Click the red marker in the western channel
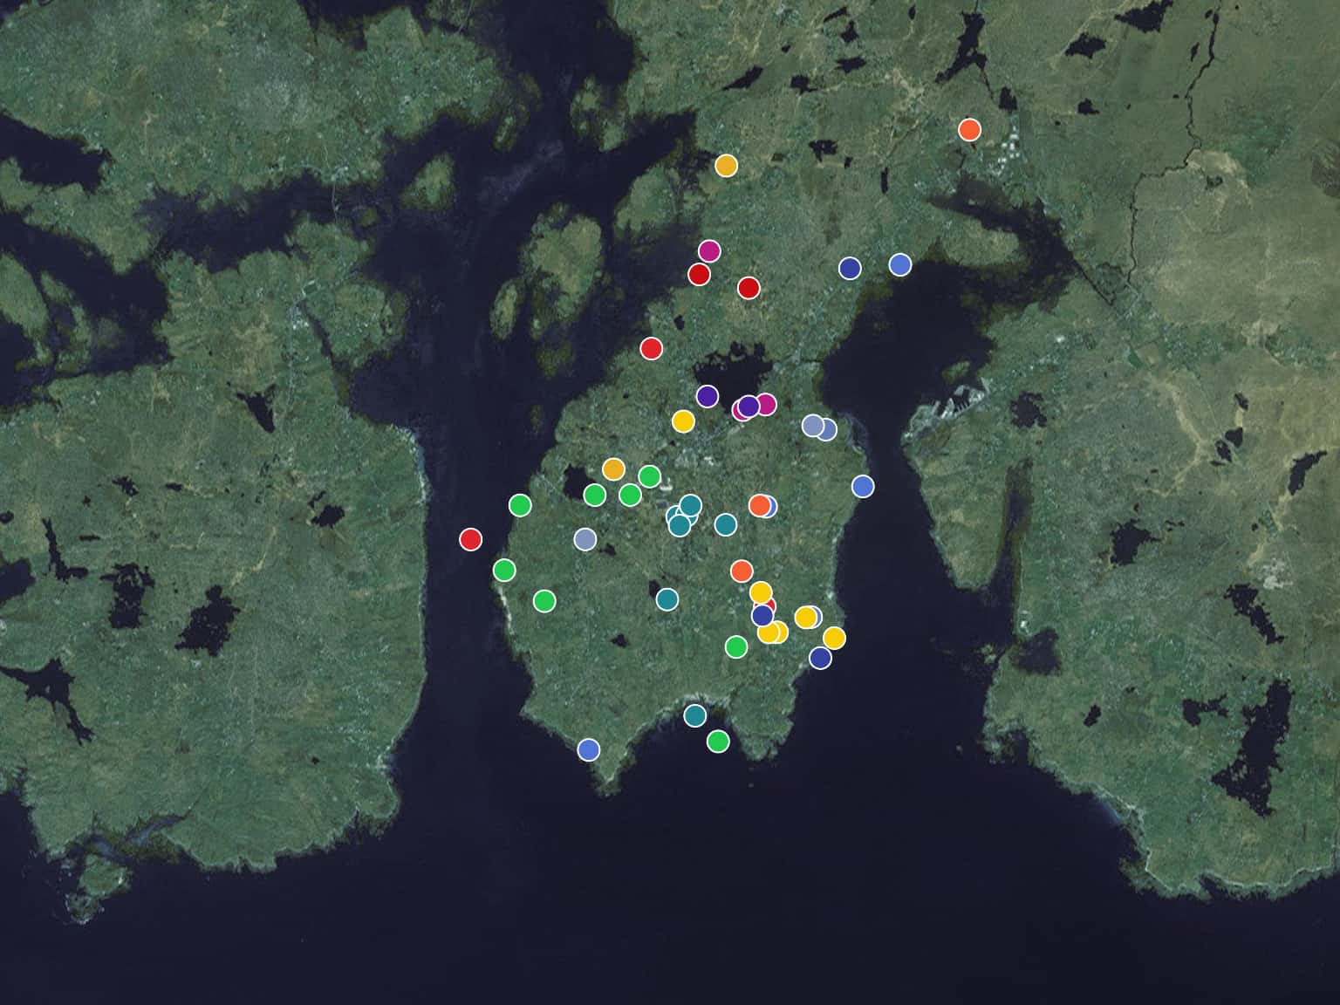The image size is (1340, 1005). (470, 539)
